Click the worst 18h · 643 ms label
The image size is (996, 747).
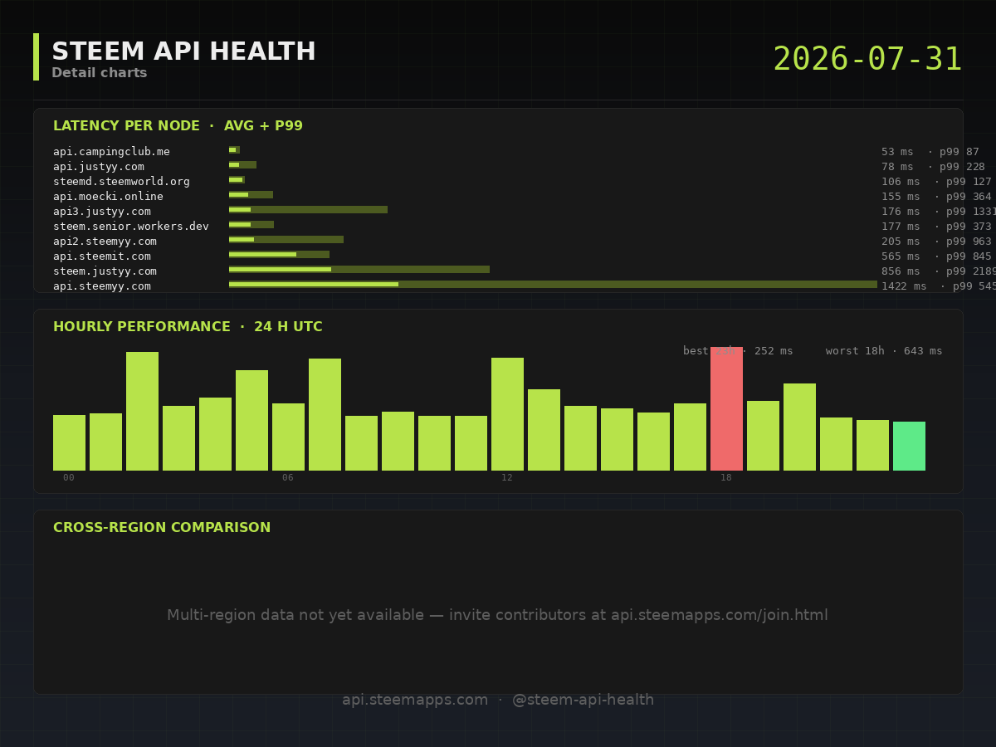pyautogui.click(x=884, y=351)
